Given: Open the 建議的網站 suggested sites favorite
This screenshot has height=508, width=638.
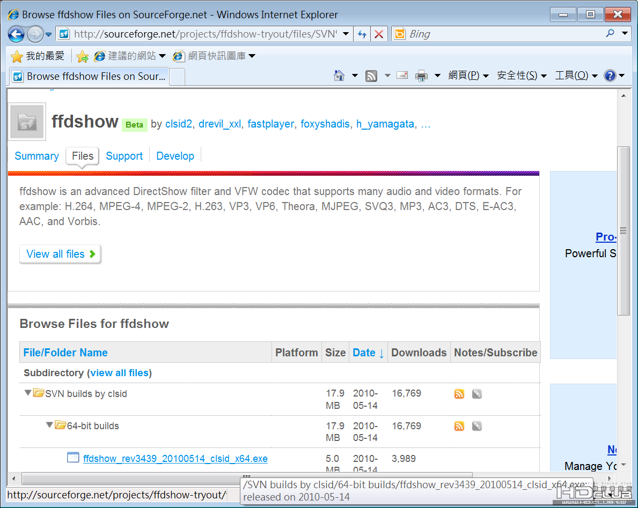Looking at the screenshot, I should tap(130, 56).
